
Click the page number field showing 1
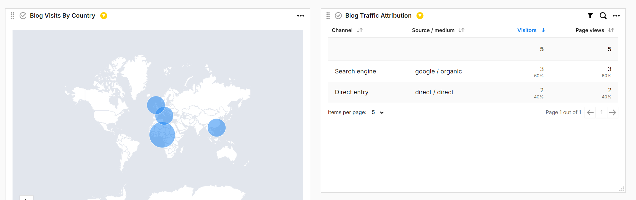pos(601,113)
